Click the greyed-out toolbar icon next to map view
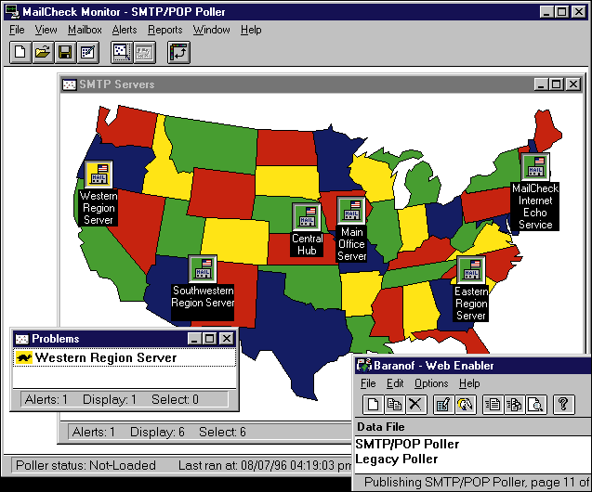 click(144, 52)
